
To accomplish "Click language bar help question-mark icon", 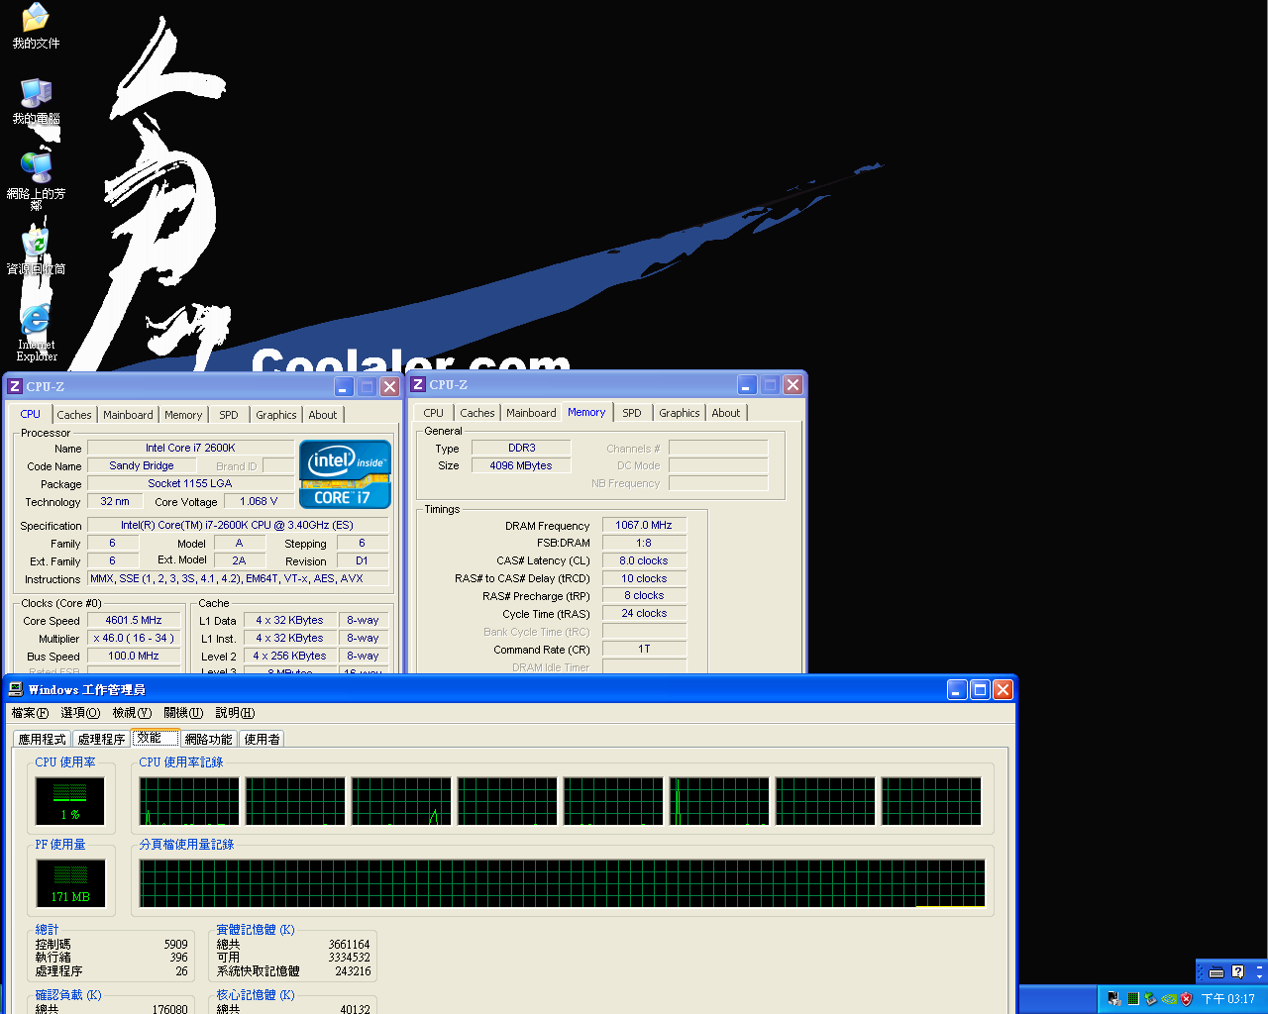I will pos(1237,971).
